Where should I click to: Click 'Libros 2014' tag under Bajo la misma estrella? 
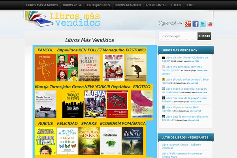pyautogui.click(x=194, y=120)
